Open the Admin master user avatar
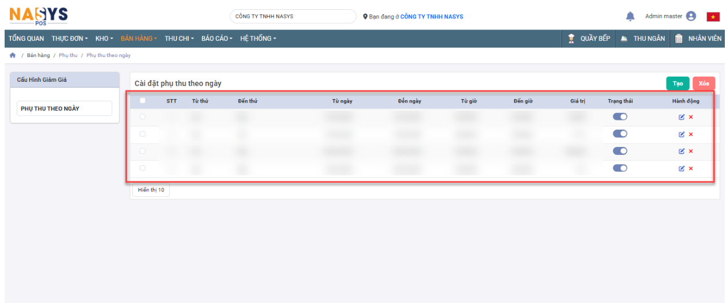This screenshot has width=726, height=303. (x=691, y=17)
